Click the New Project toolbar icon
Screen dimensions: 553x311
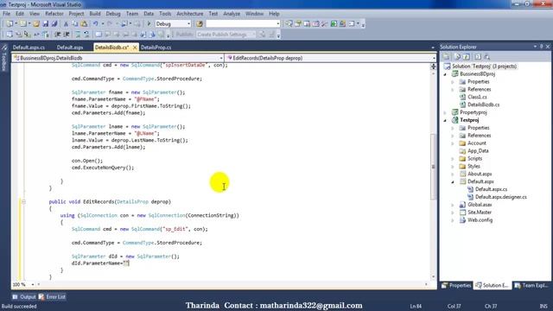click(x=9, y=24)
